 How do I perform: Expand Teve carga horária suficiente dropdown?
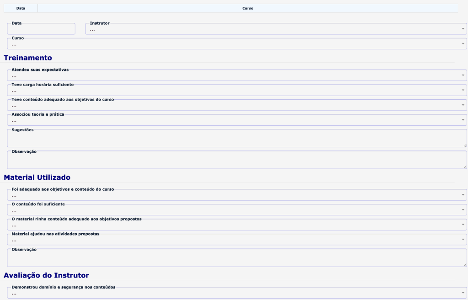pos(237,91)
